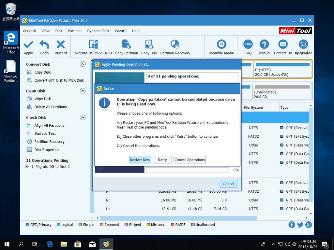Viewport: 334px width, 250px height.
Task: Open the Windows Start menu
Action: (7, 244)
